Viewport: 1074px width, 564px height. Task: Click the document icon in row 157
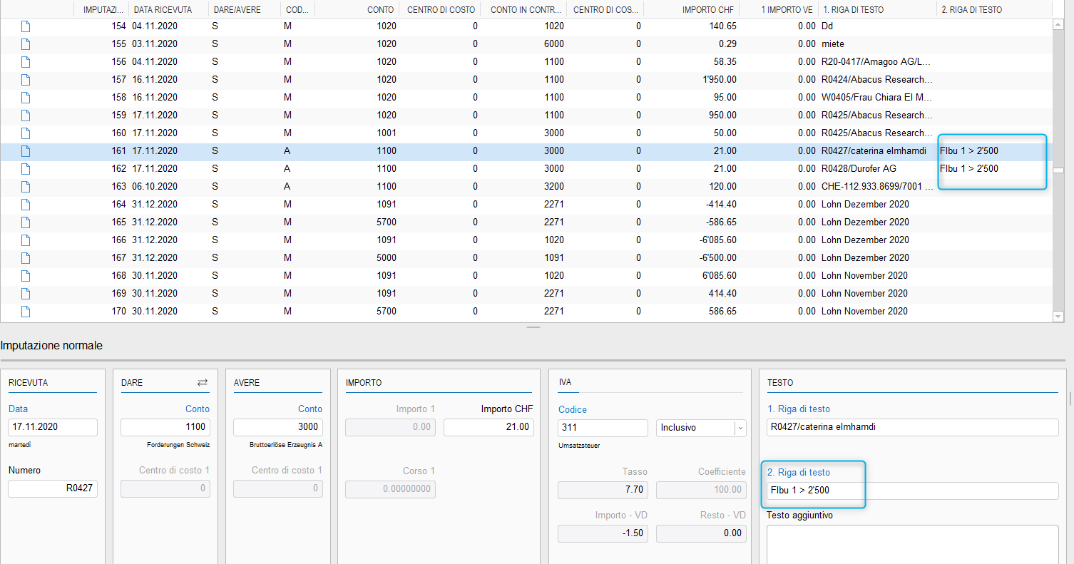pos(26,79)
